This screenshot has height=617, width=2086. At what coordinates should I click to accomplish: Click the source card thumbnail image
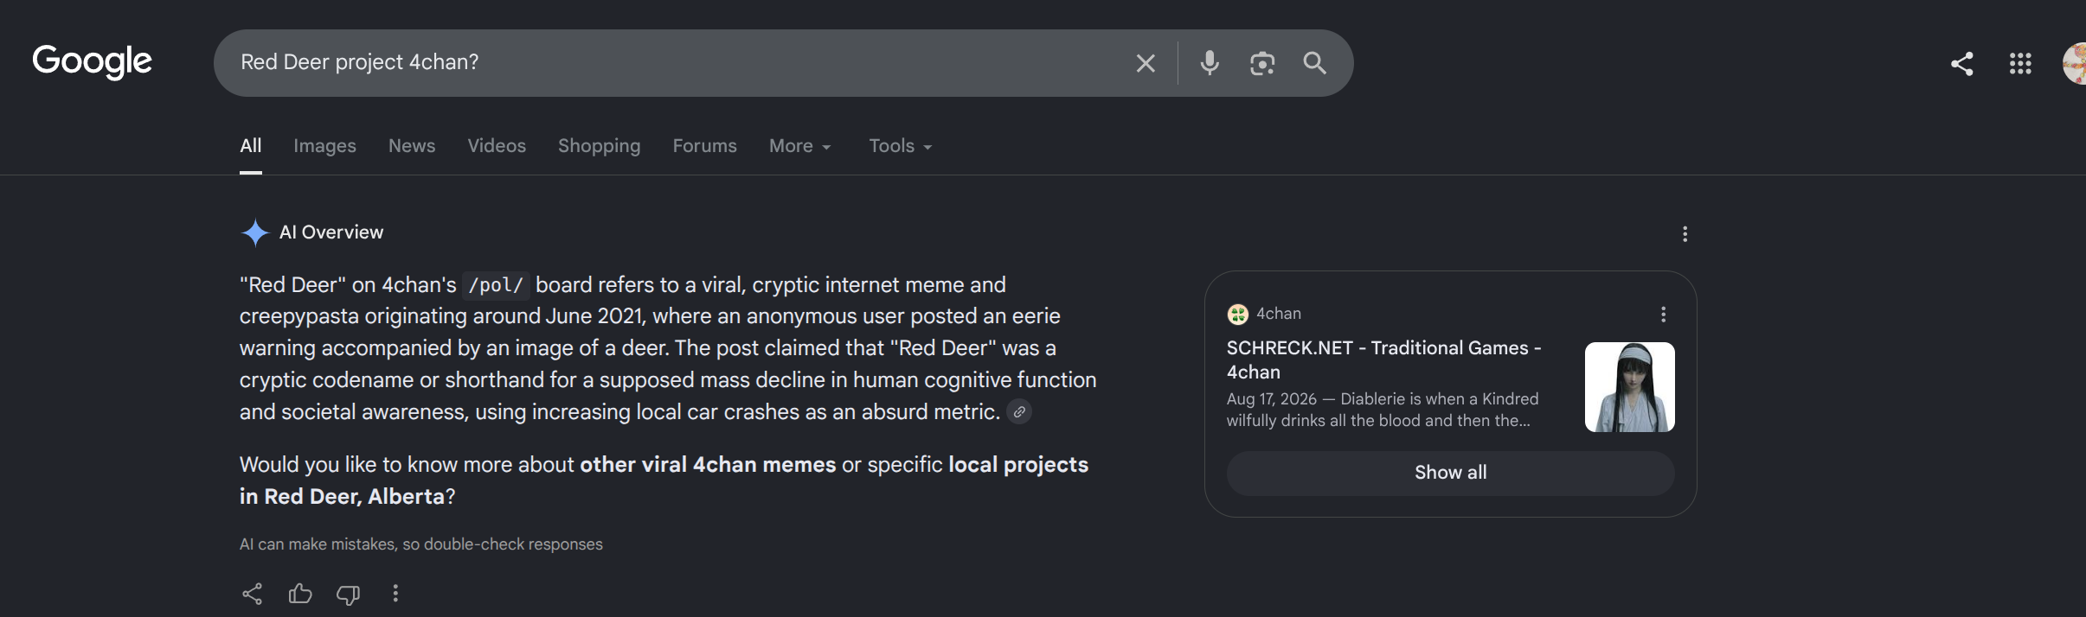(1629, 387)
